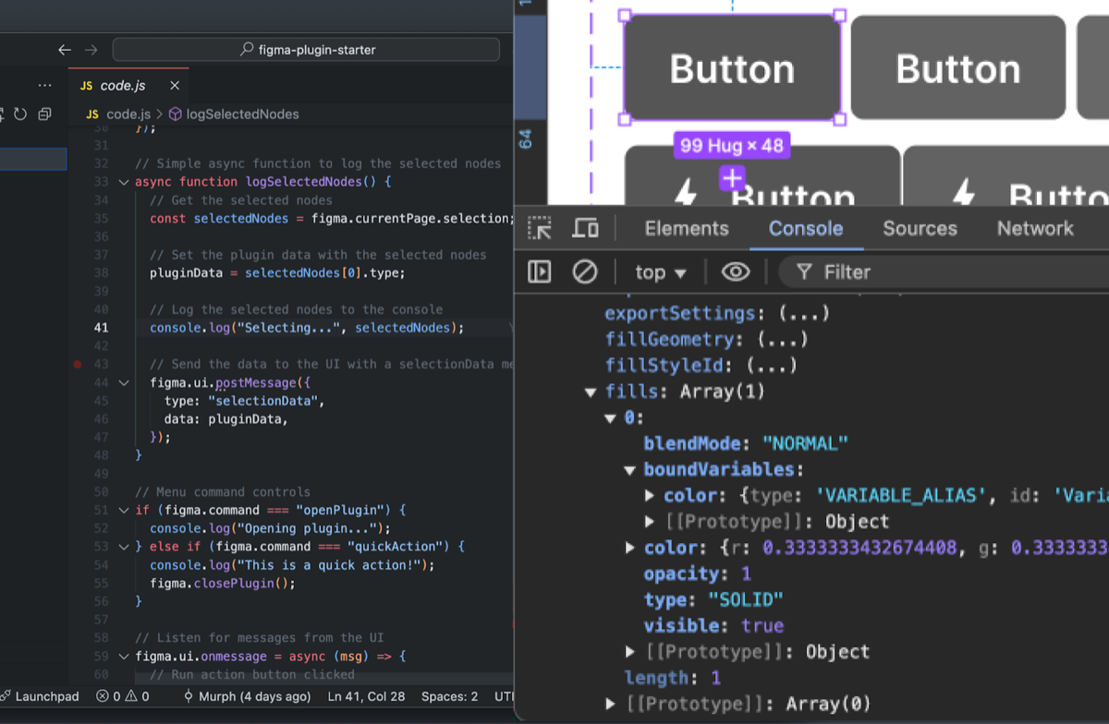Toggle the breakpoint dot at line 43
Image resolution: width=1109 pixels, height=724 pixels.
click(x=78, y=365)
